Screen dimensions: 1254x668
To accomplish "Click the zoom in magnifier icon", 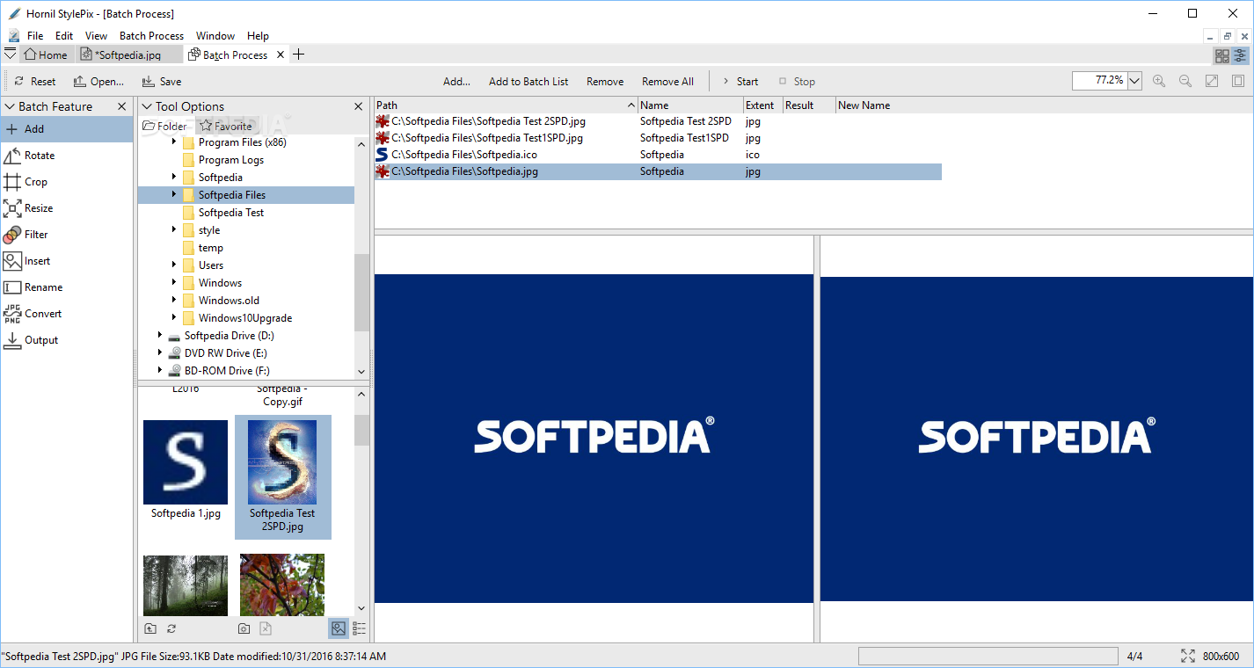I will pos(1159,81).
